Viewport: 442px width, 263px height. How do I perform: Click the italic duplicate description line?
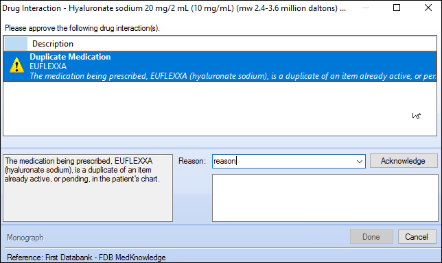[x=233, y=76]
